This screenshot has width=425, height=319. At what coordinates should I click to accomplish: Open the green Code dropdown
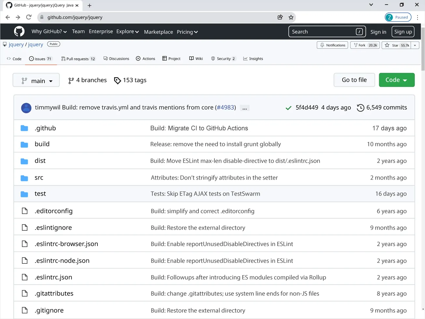click(x=397, y=80)
